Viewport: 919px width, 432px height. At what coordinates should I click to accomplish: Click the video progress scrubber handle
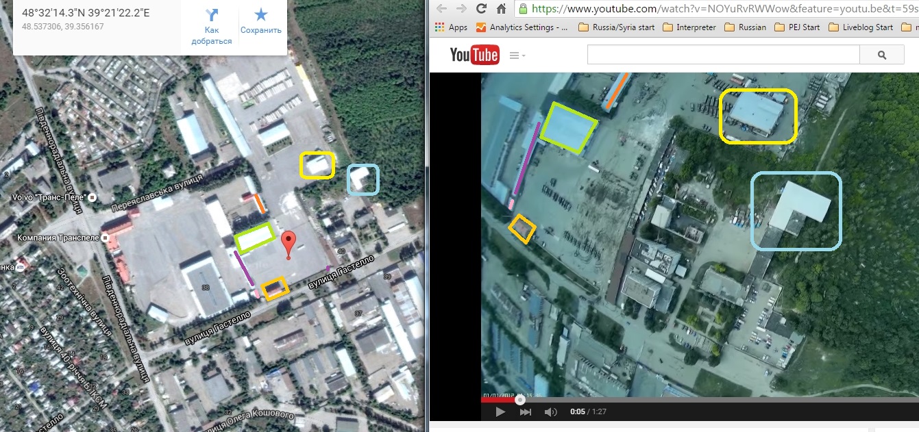pyautogui.click(x=520, y=399)
